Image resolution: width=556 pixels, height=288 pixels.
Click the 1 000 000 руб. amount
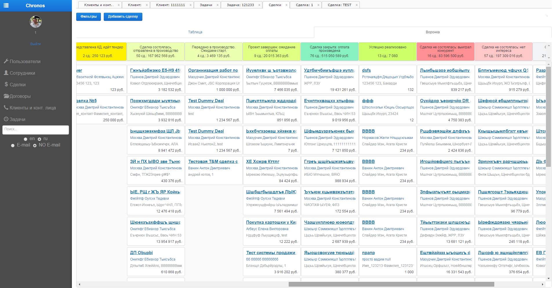pyautogui.click(x=228, y=90)
